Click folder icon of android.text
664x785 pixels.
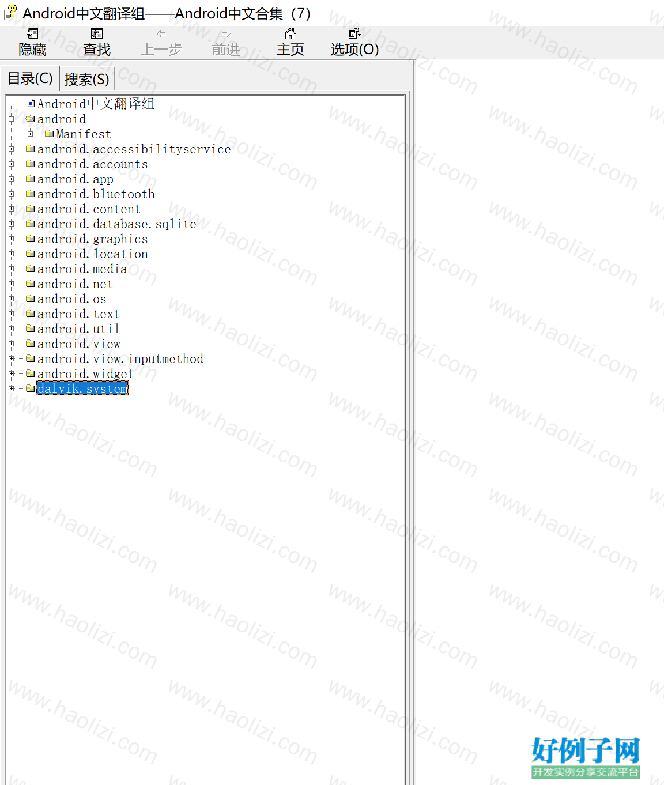coord(31,314)
